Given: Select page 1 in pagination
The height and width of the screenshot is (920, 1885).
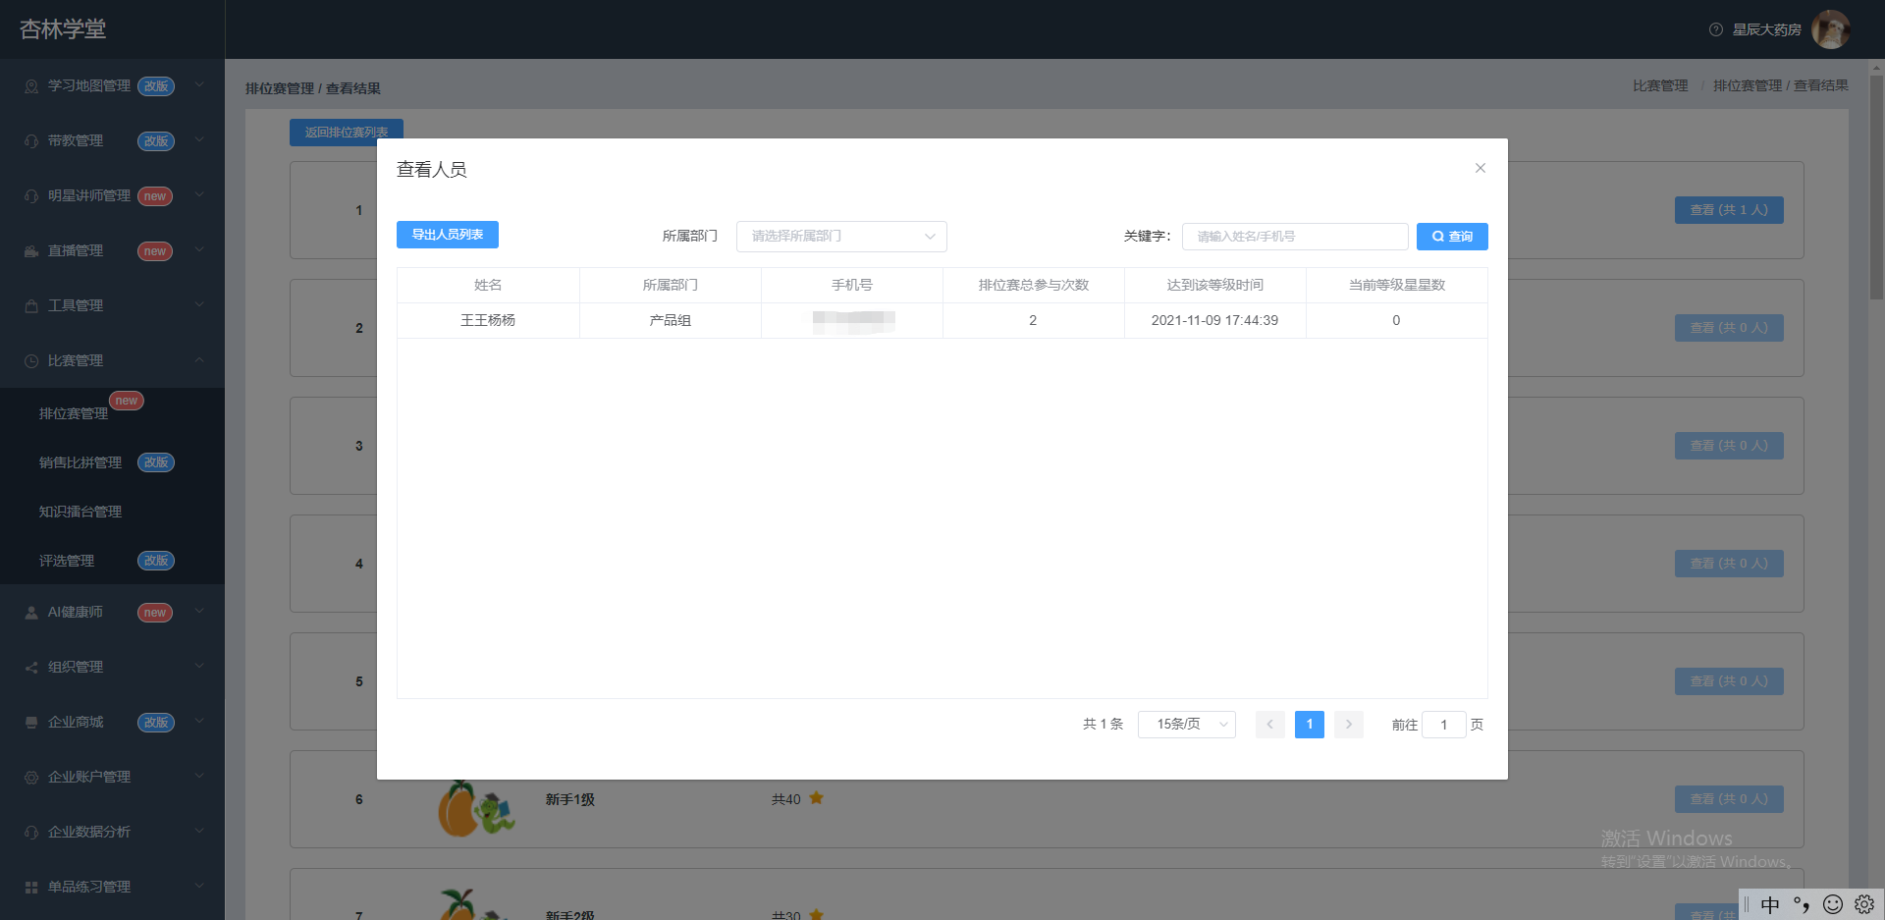Looking at the screenshot, I should tap(1310, 725).
